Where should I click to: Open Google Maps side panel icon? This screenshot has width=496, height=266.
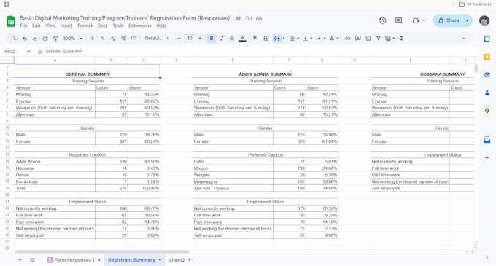[487, 111]
